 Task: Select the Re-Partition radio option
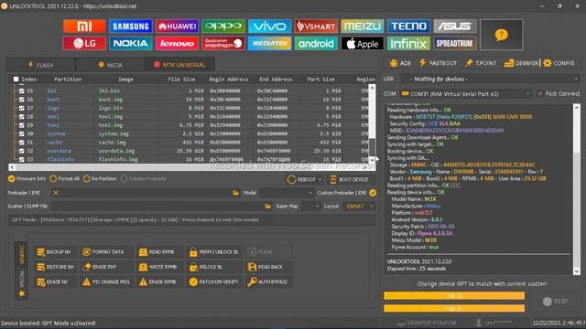click(100, 179)
